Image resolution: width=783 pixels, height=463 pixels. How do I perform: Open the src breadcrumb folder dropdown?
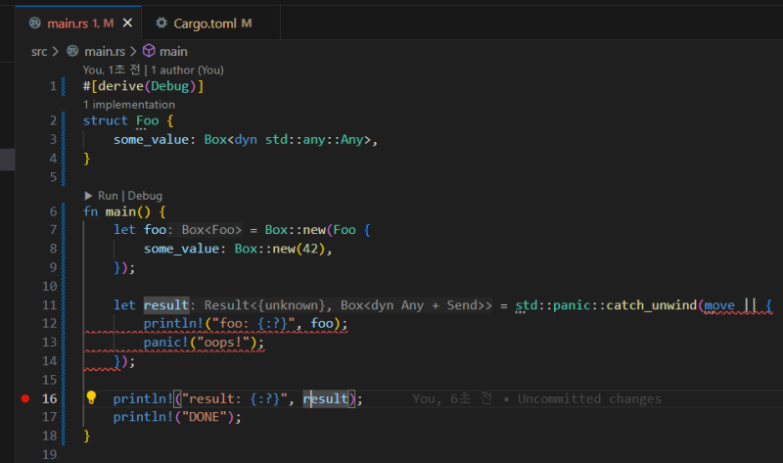(x=38, y=51)
